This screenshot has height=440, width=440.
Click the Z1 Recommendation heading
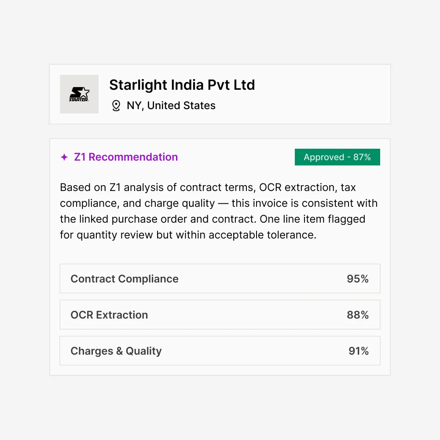pos(126,157)
